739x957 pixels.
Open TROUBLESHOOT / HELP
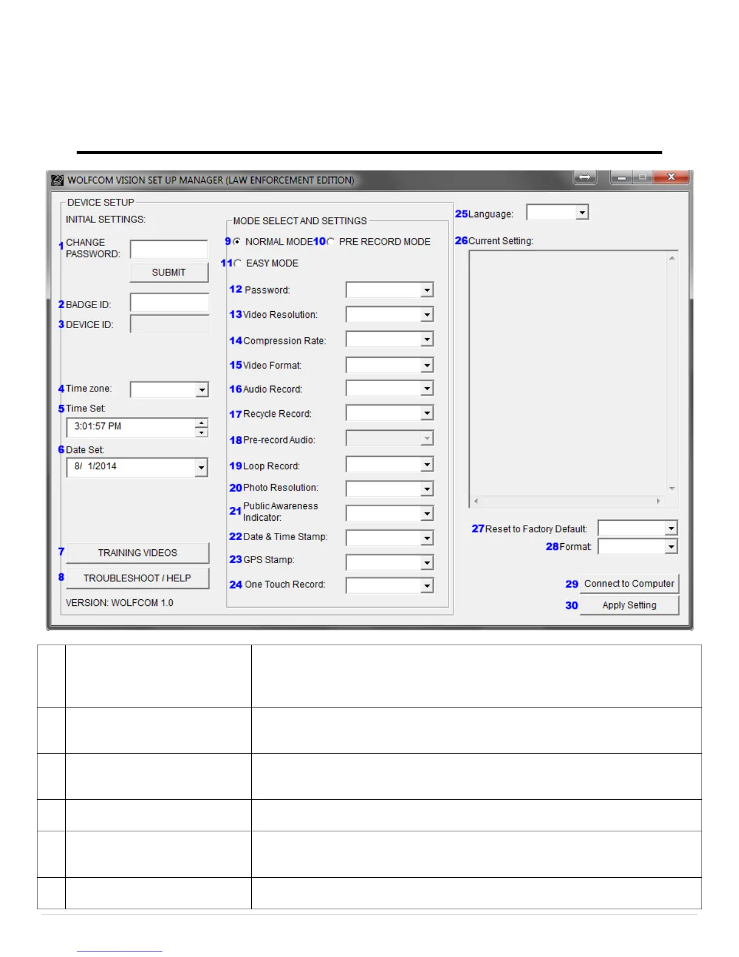(138, 578)
